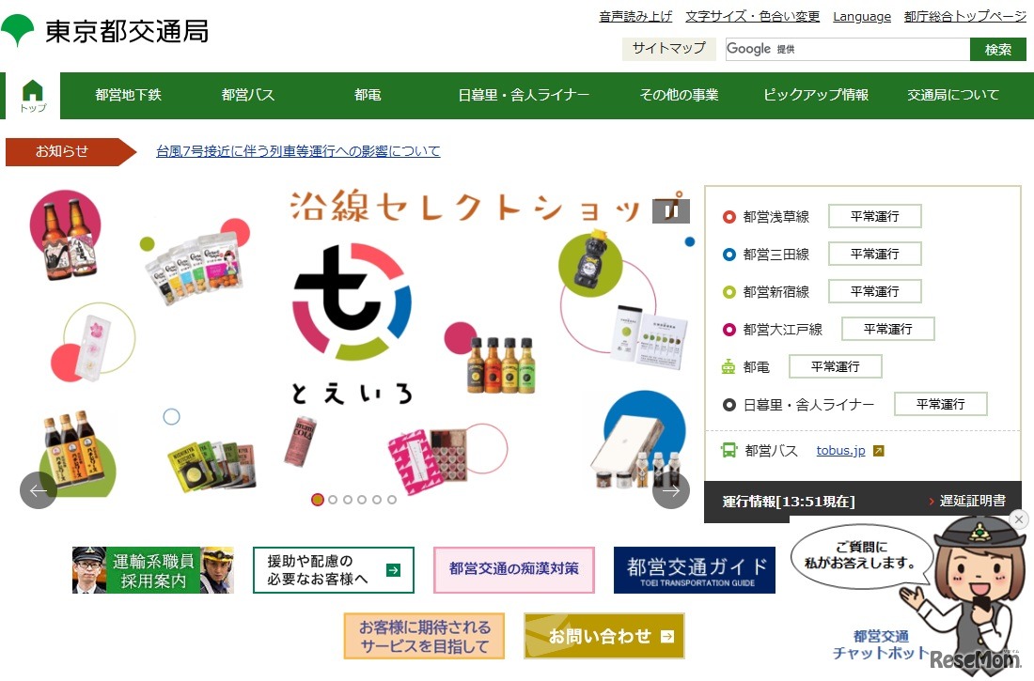Click the 都営バス bus icon

pos(728,450)
